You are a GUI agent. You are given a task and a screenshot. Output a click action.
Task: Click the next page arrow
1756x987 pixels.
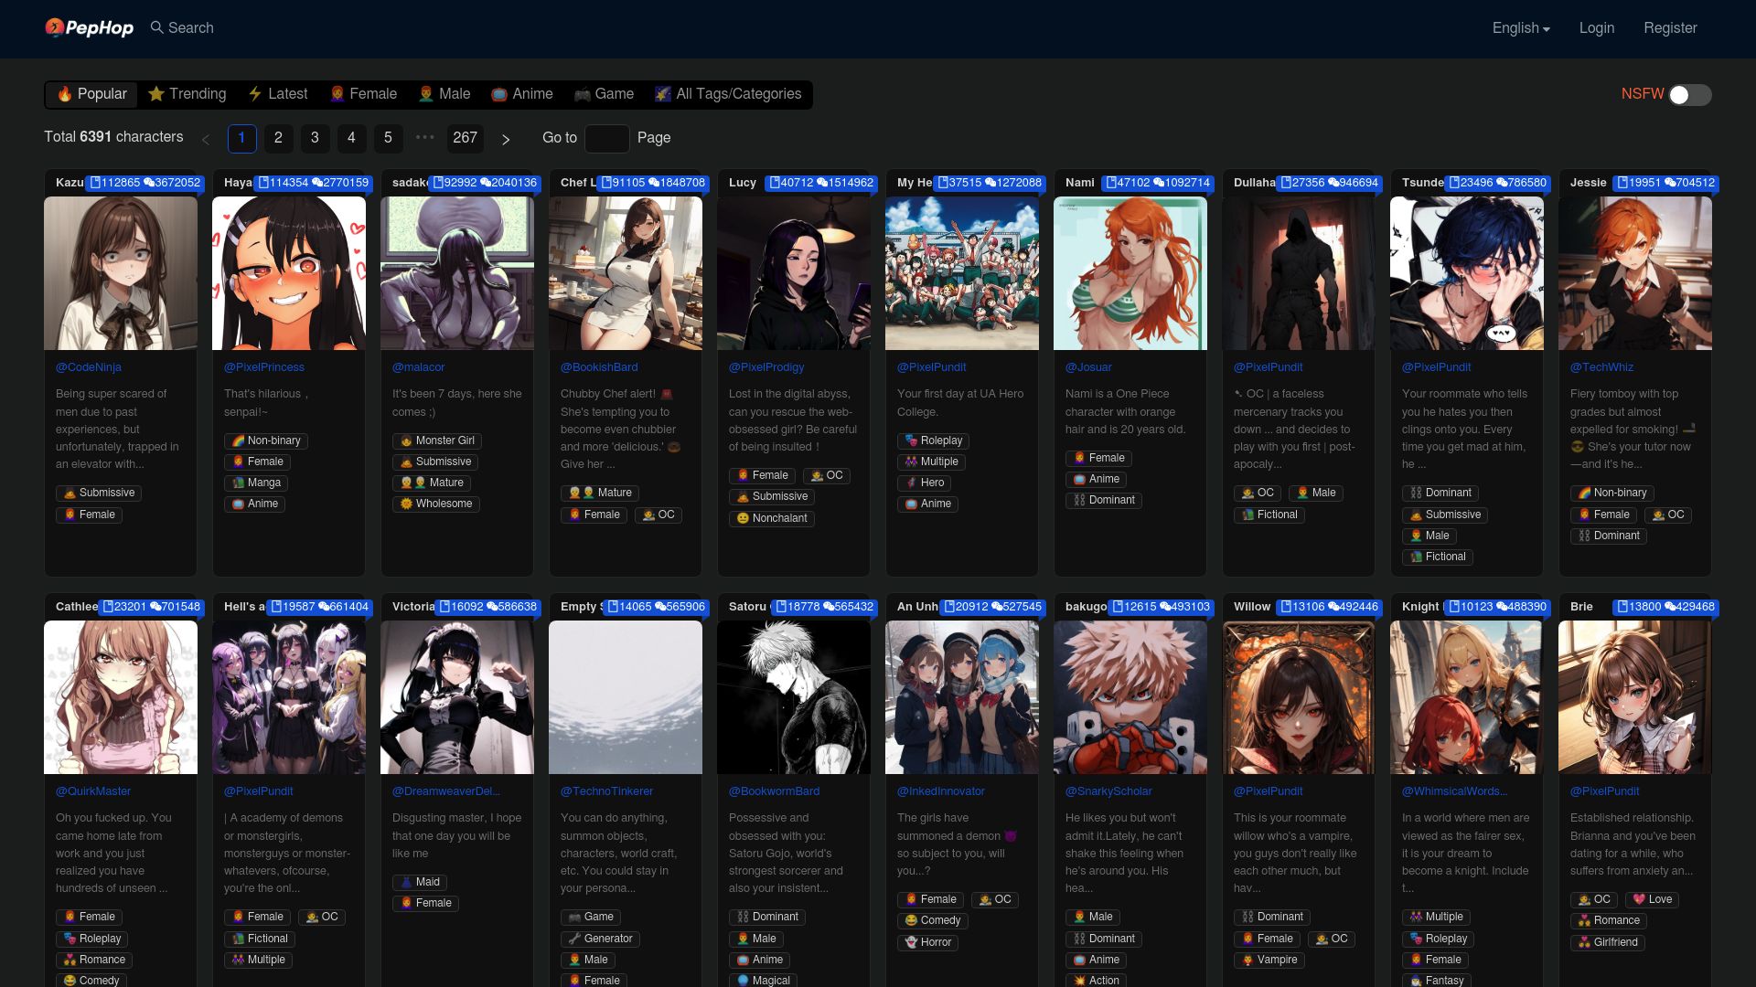[x=506, y=139]
